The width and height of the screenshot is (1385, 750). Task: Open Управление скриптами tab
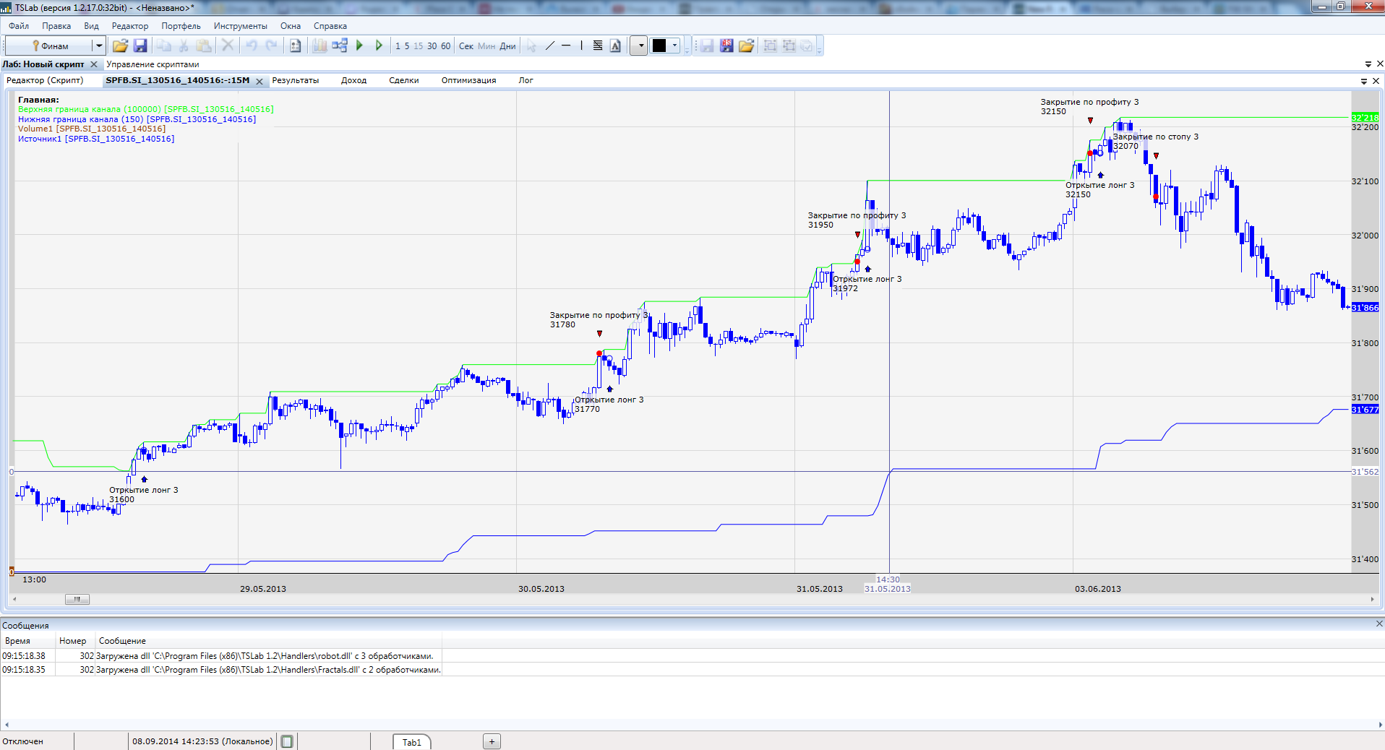point(153,64)
